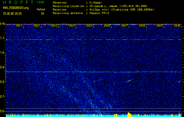
Task: Click the 0.9 frequency axis label
Action: (x=3, y=67)
